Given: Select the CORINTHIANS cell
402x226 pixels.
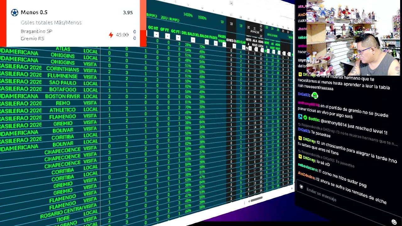Looking at the screenshot, I should coord(62,69).
